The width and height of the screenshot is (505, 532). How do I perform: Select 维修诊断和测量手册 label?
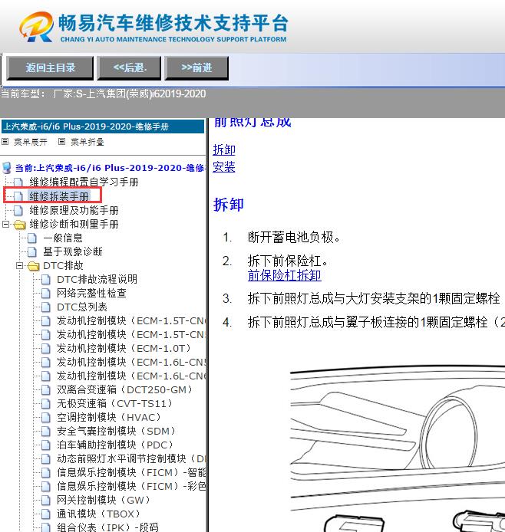pyautogui.click(x=74, y=225)
